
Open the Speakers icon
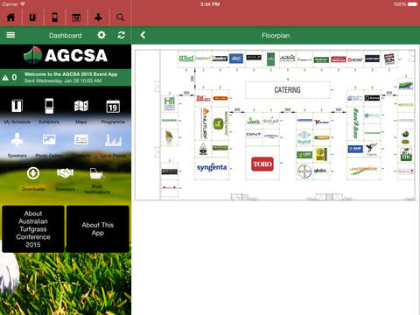point(17,140)
